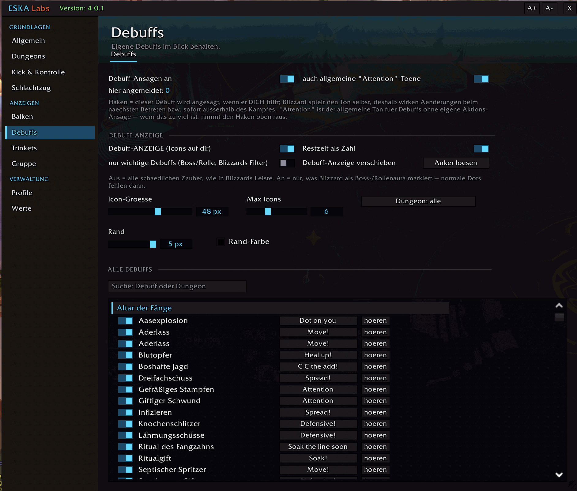Close the ESKA Labs window with X
This screenshot has width=577, height=491.
click(569, 8)
